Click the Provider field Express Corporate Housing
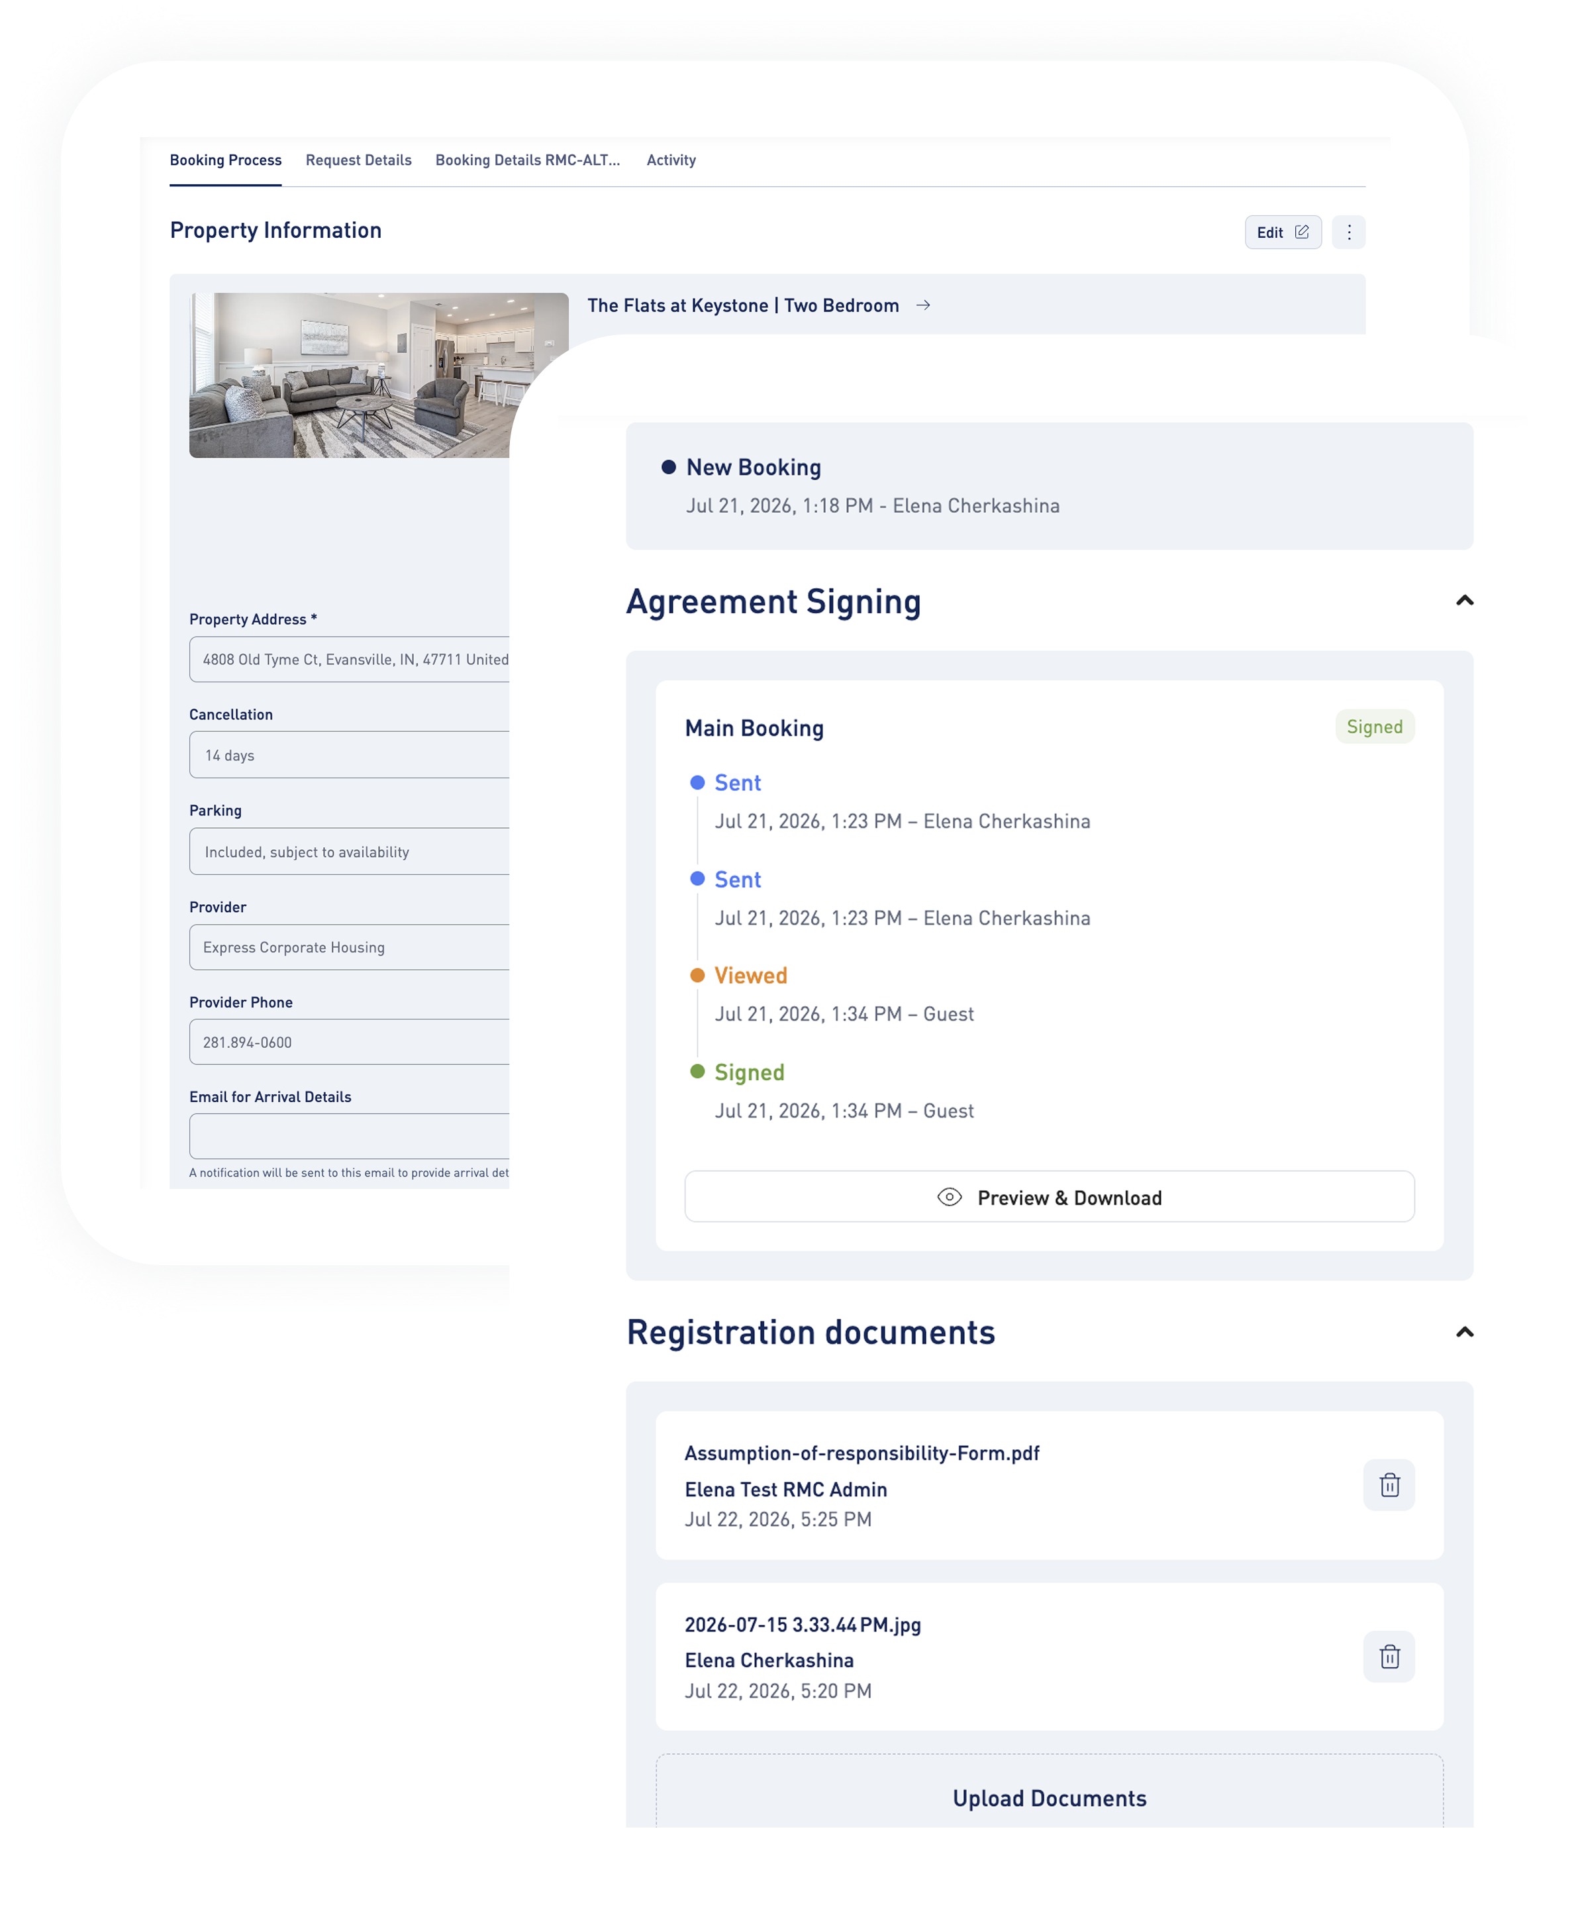 (x=350, y=947)
